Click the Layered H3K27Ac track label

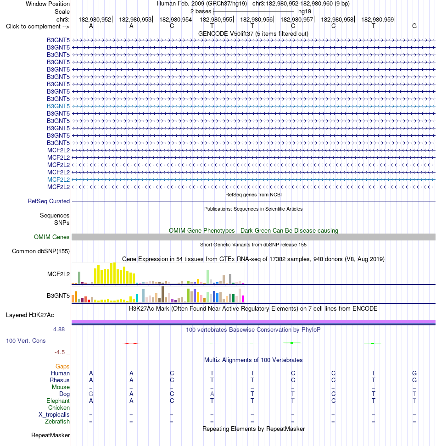point(30,315)
